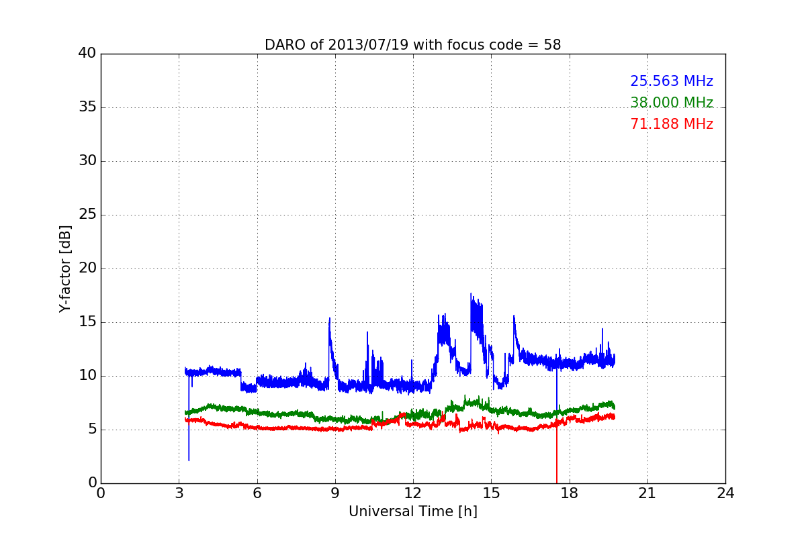Click the x-axis tick value 24
This screenshot has width=806, height=537.
coord(725,493)
